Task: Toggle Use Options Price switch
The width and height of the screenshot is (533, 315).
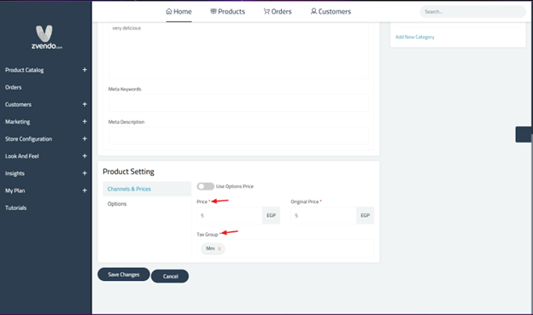Action: click(205, 186)
